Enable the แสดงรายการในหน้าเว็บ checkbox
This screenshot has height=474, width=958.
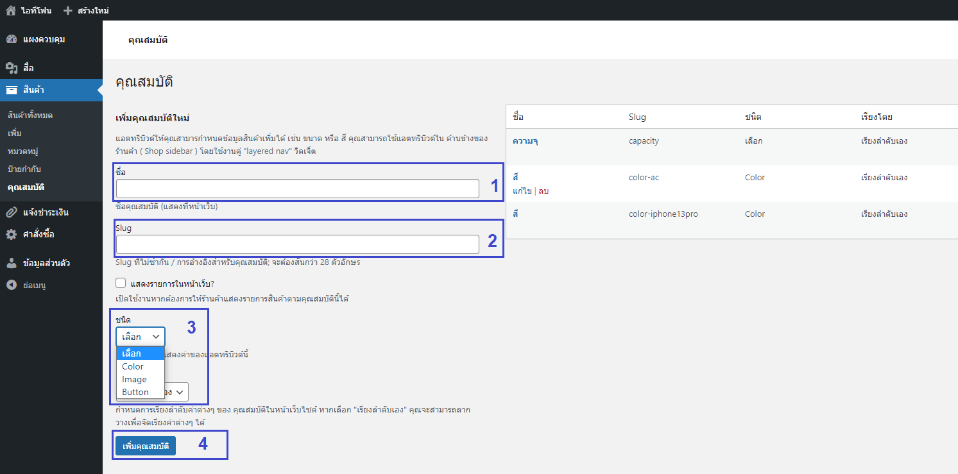pos(121,283)
